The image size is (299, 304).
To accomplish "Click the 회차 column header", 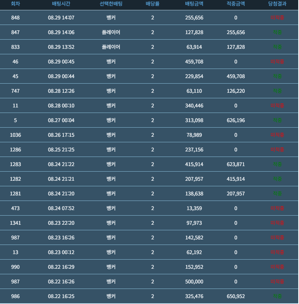I will [x=15, y=4].
